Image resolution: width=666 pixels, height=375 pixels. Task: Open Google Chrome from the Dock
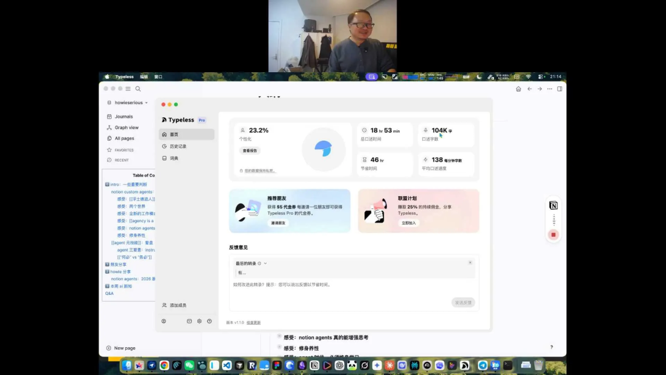coord(165,365)
